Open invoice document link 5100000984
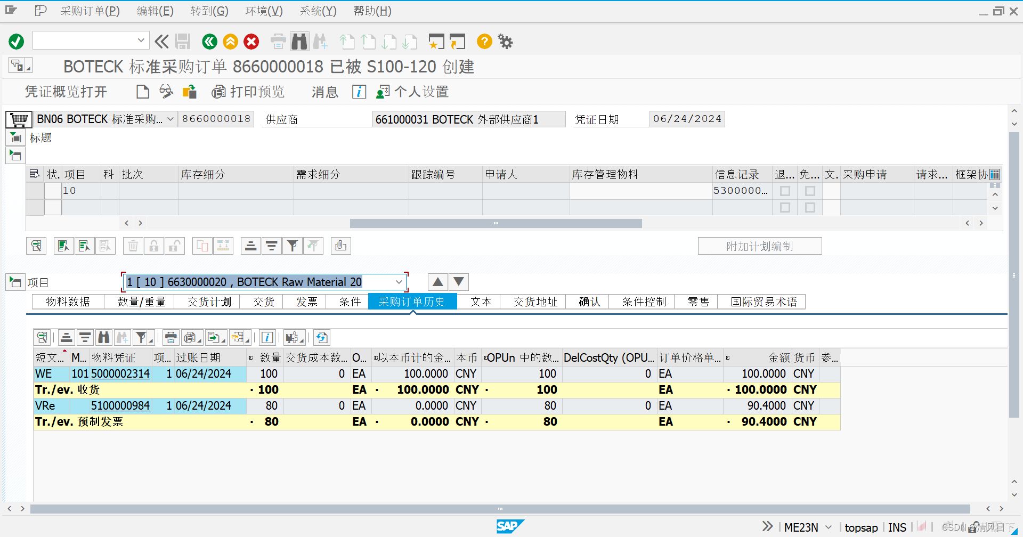Image resolution: width=1023 pixels, height=537 pixels. tap(120, 405)
